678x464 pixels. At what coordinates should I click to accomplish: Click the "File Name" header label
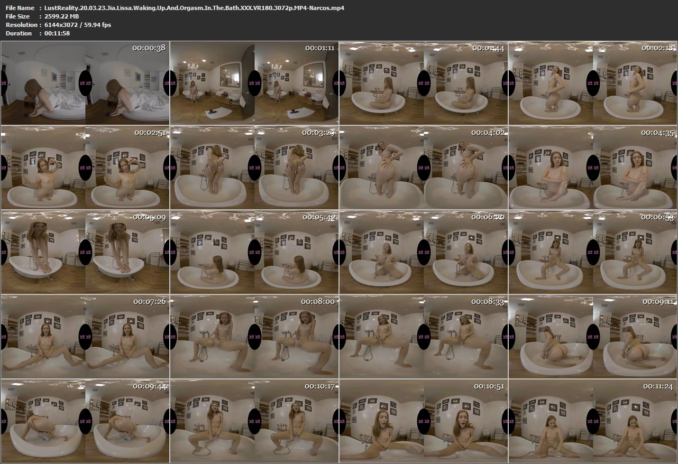point(20,8)
